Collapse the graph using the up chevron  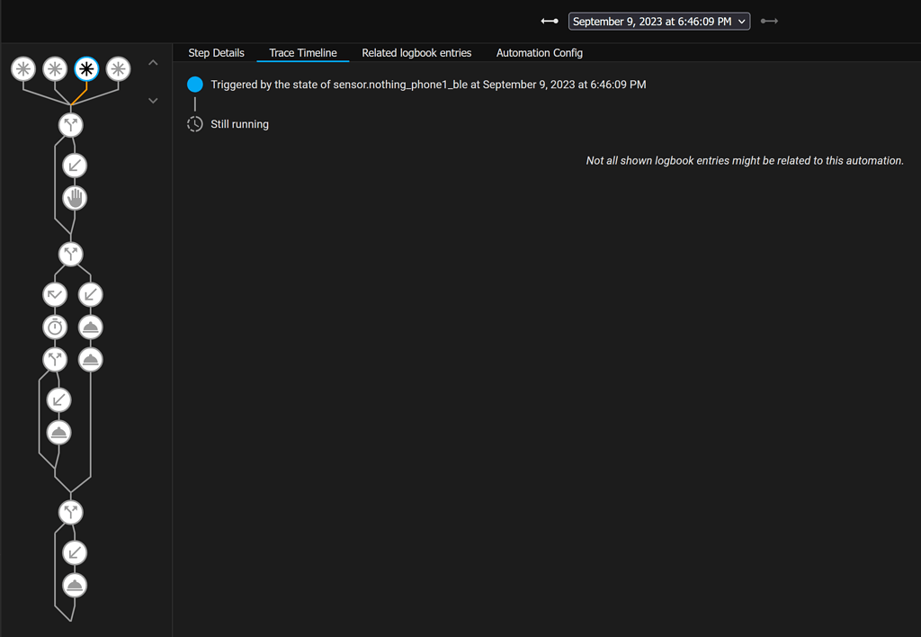click(153, 61)
